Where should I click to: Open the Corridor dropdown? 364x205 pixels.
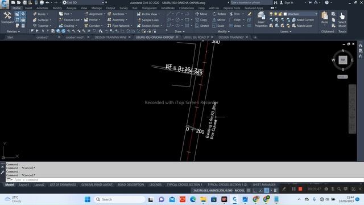pos(93,26)
